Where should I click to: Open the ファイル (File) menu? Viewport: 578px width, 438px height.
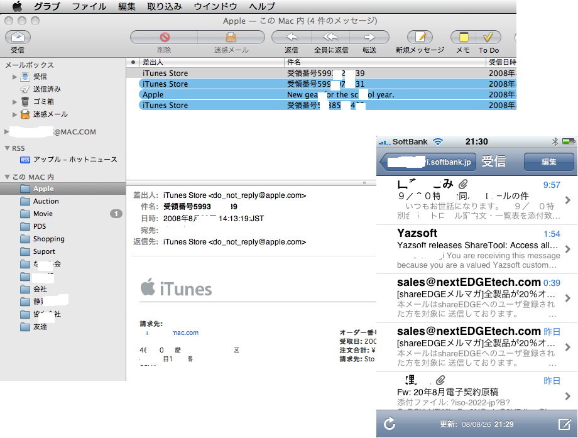tap(89, 6)
